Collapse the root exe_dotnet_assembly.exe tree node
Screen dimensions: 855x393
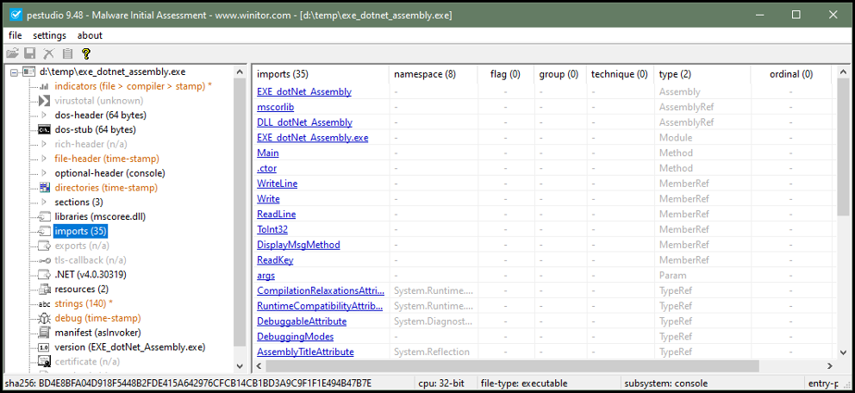click(x=14, y=72)
